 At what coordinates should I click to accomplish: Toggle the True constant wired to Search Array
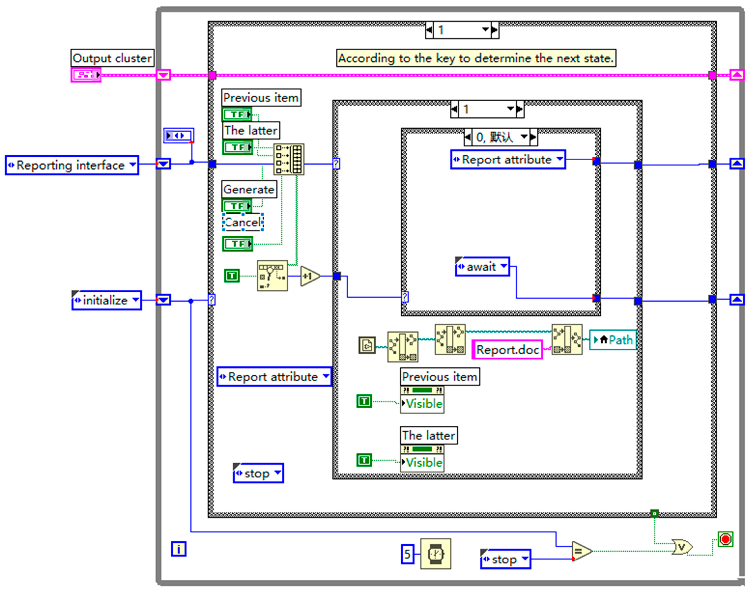click(x=232, y=276)
